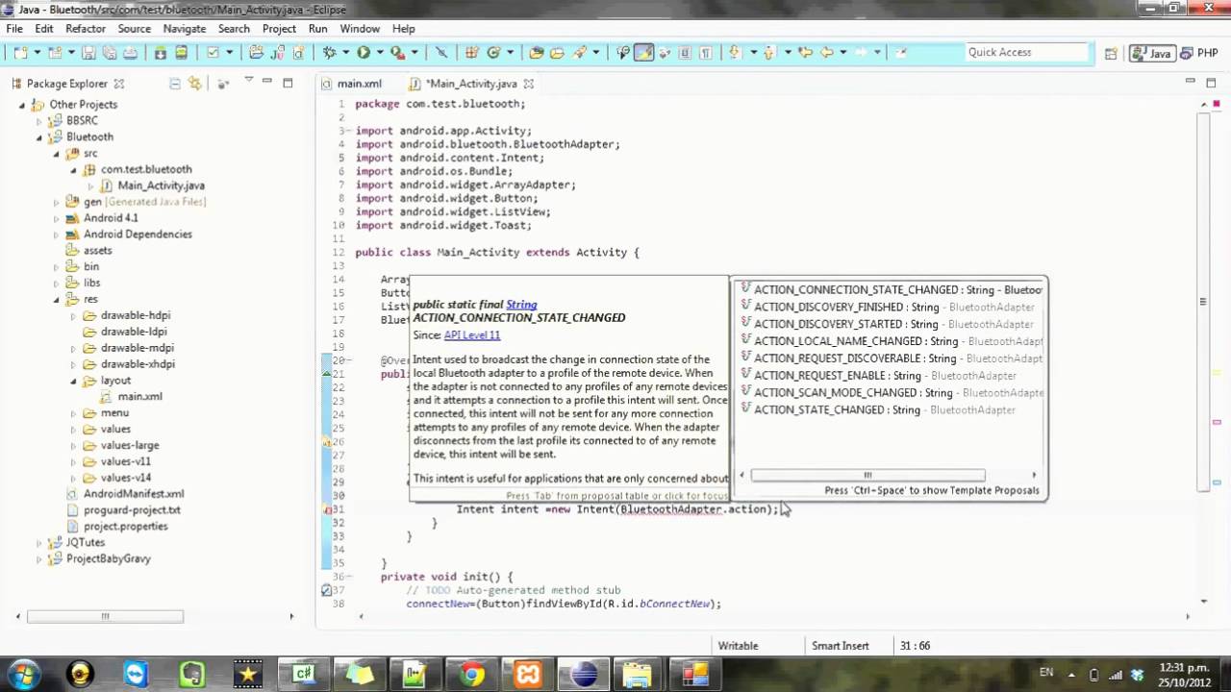Click the Open Type icon
Image resolution: width=1231 pixels, height=692 pixels.
pos(537,53)
